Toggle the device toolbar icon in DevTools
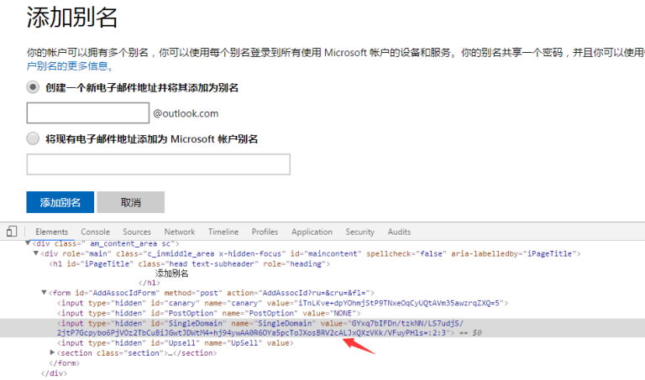645x380 pixels. tap(12, 232)
